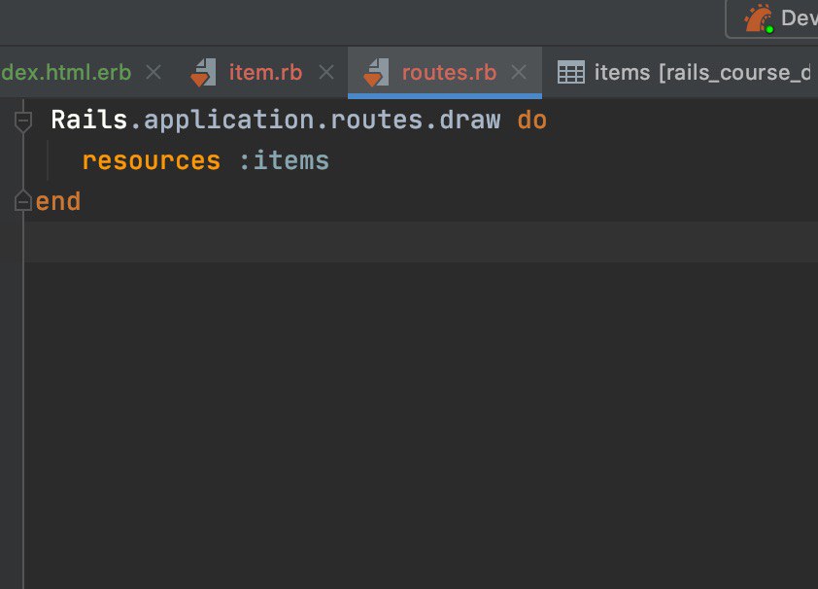
Task: Collapse the block at the end keyword
Action: coord(23,201)
